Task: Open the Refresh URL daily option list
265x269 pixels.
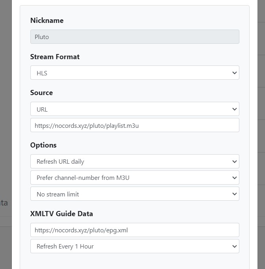Action: click(x=134, y=162)
